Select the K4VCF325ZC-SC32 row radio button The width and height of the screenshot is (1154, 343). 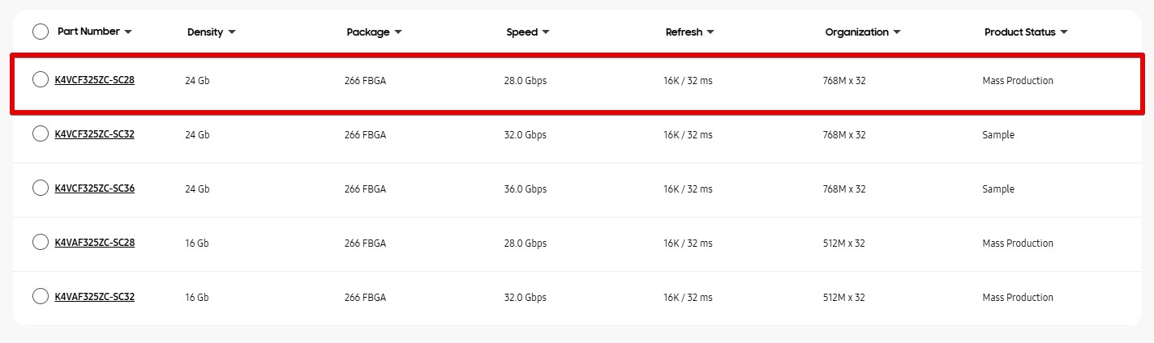point(41,133)
